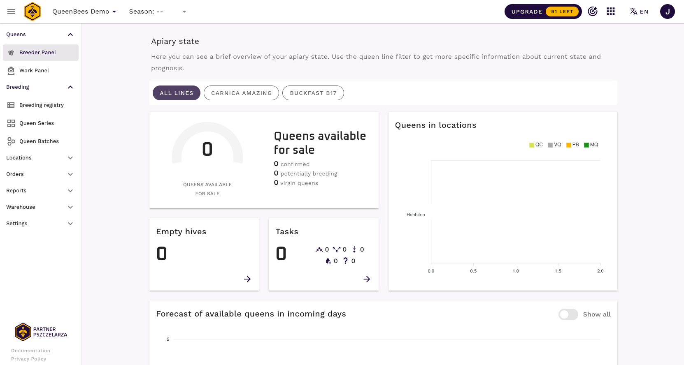This screenshot has height=365, width=684.
Task: Open the user avatar J menu
Action: (667, 12)
